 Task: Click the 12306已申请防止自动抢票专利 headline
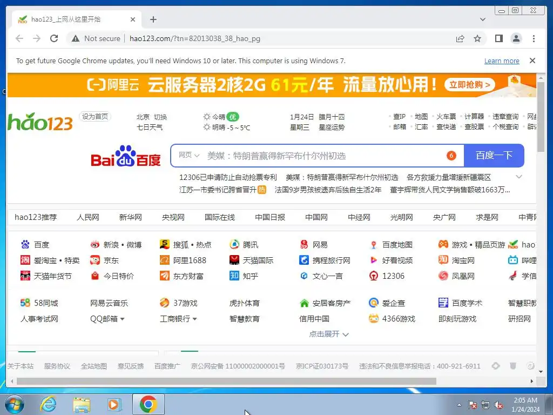coord(228,177)
